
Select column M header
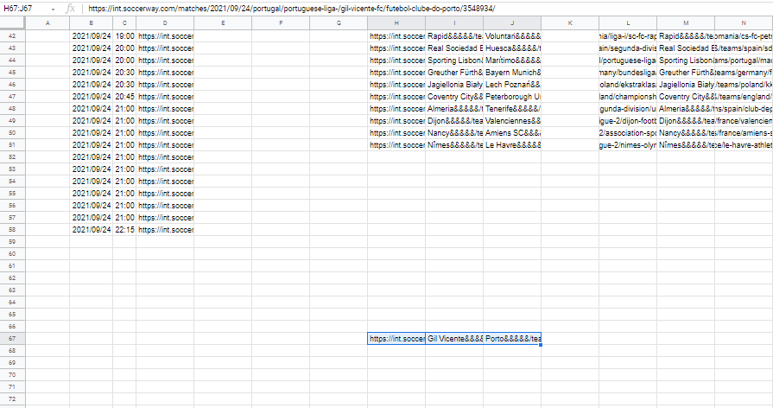coord(686,22)
